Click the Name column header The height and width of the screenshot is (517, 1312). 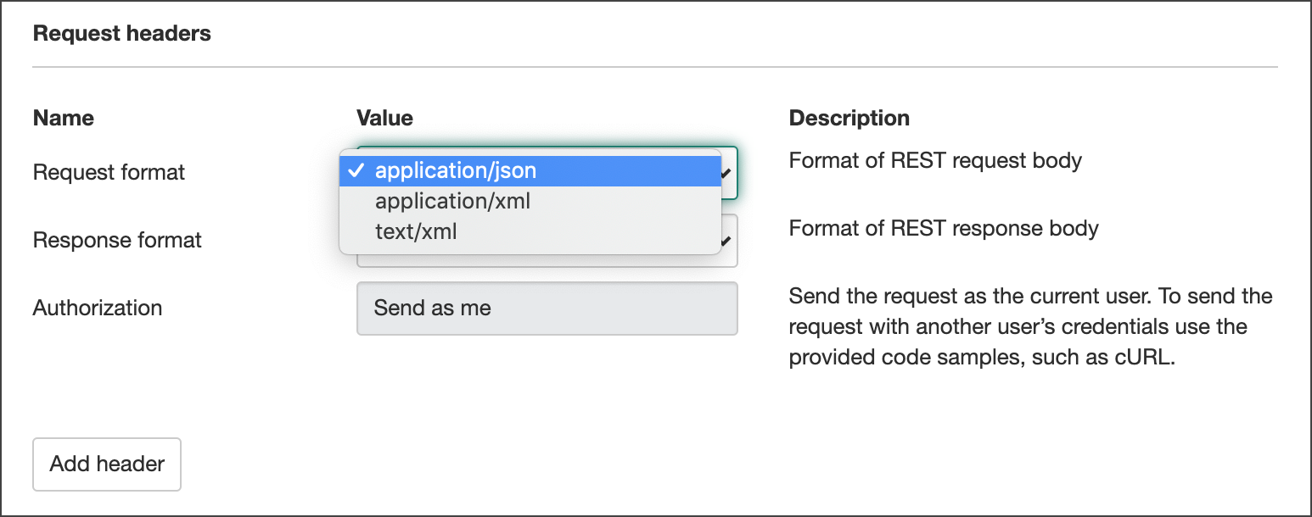(x=63, y=118)
